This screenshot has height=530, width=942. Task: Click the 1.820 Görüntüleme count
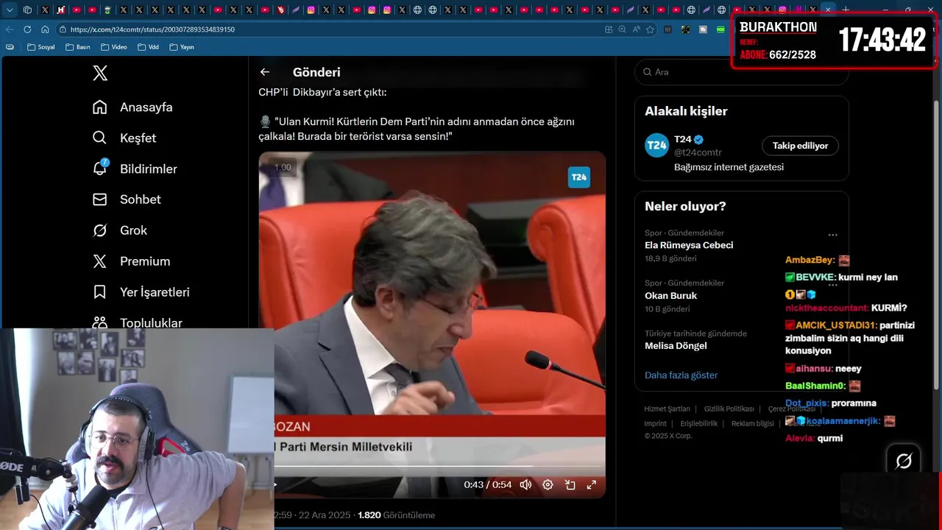[396, 515]
